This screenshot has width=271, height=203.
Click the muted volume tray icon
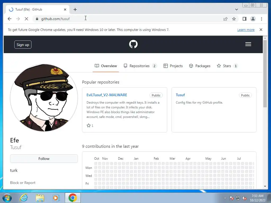tap(244, 198)
